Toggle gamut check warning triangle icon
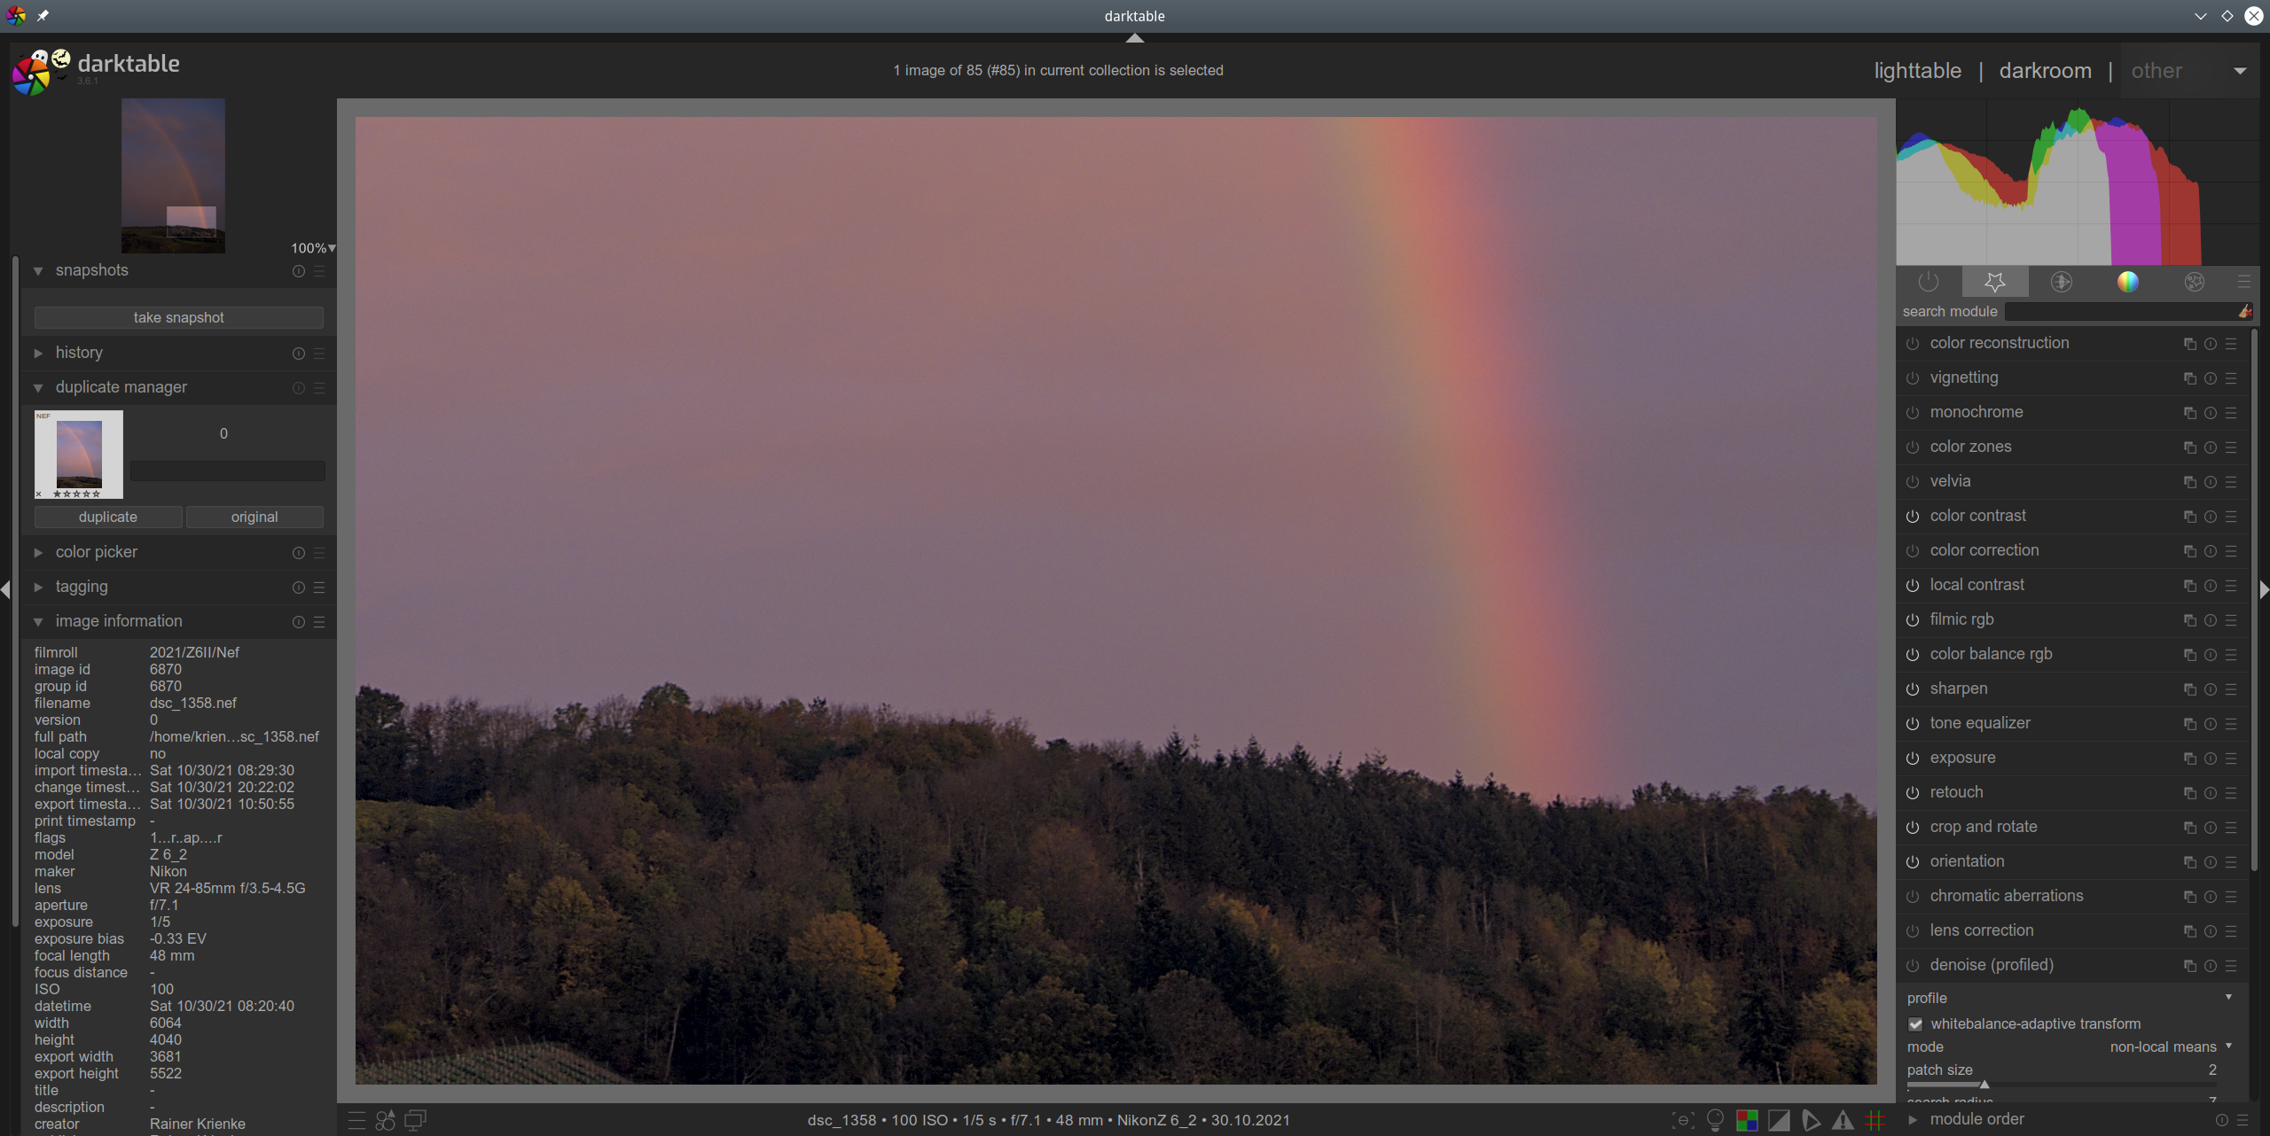Viewport: 2270px width, 1136px height. [1843, 1120]
